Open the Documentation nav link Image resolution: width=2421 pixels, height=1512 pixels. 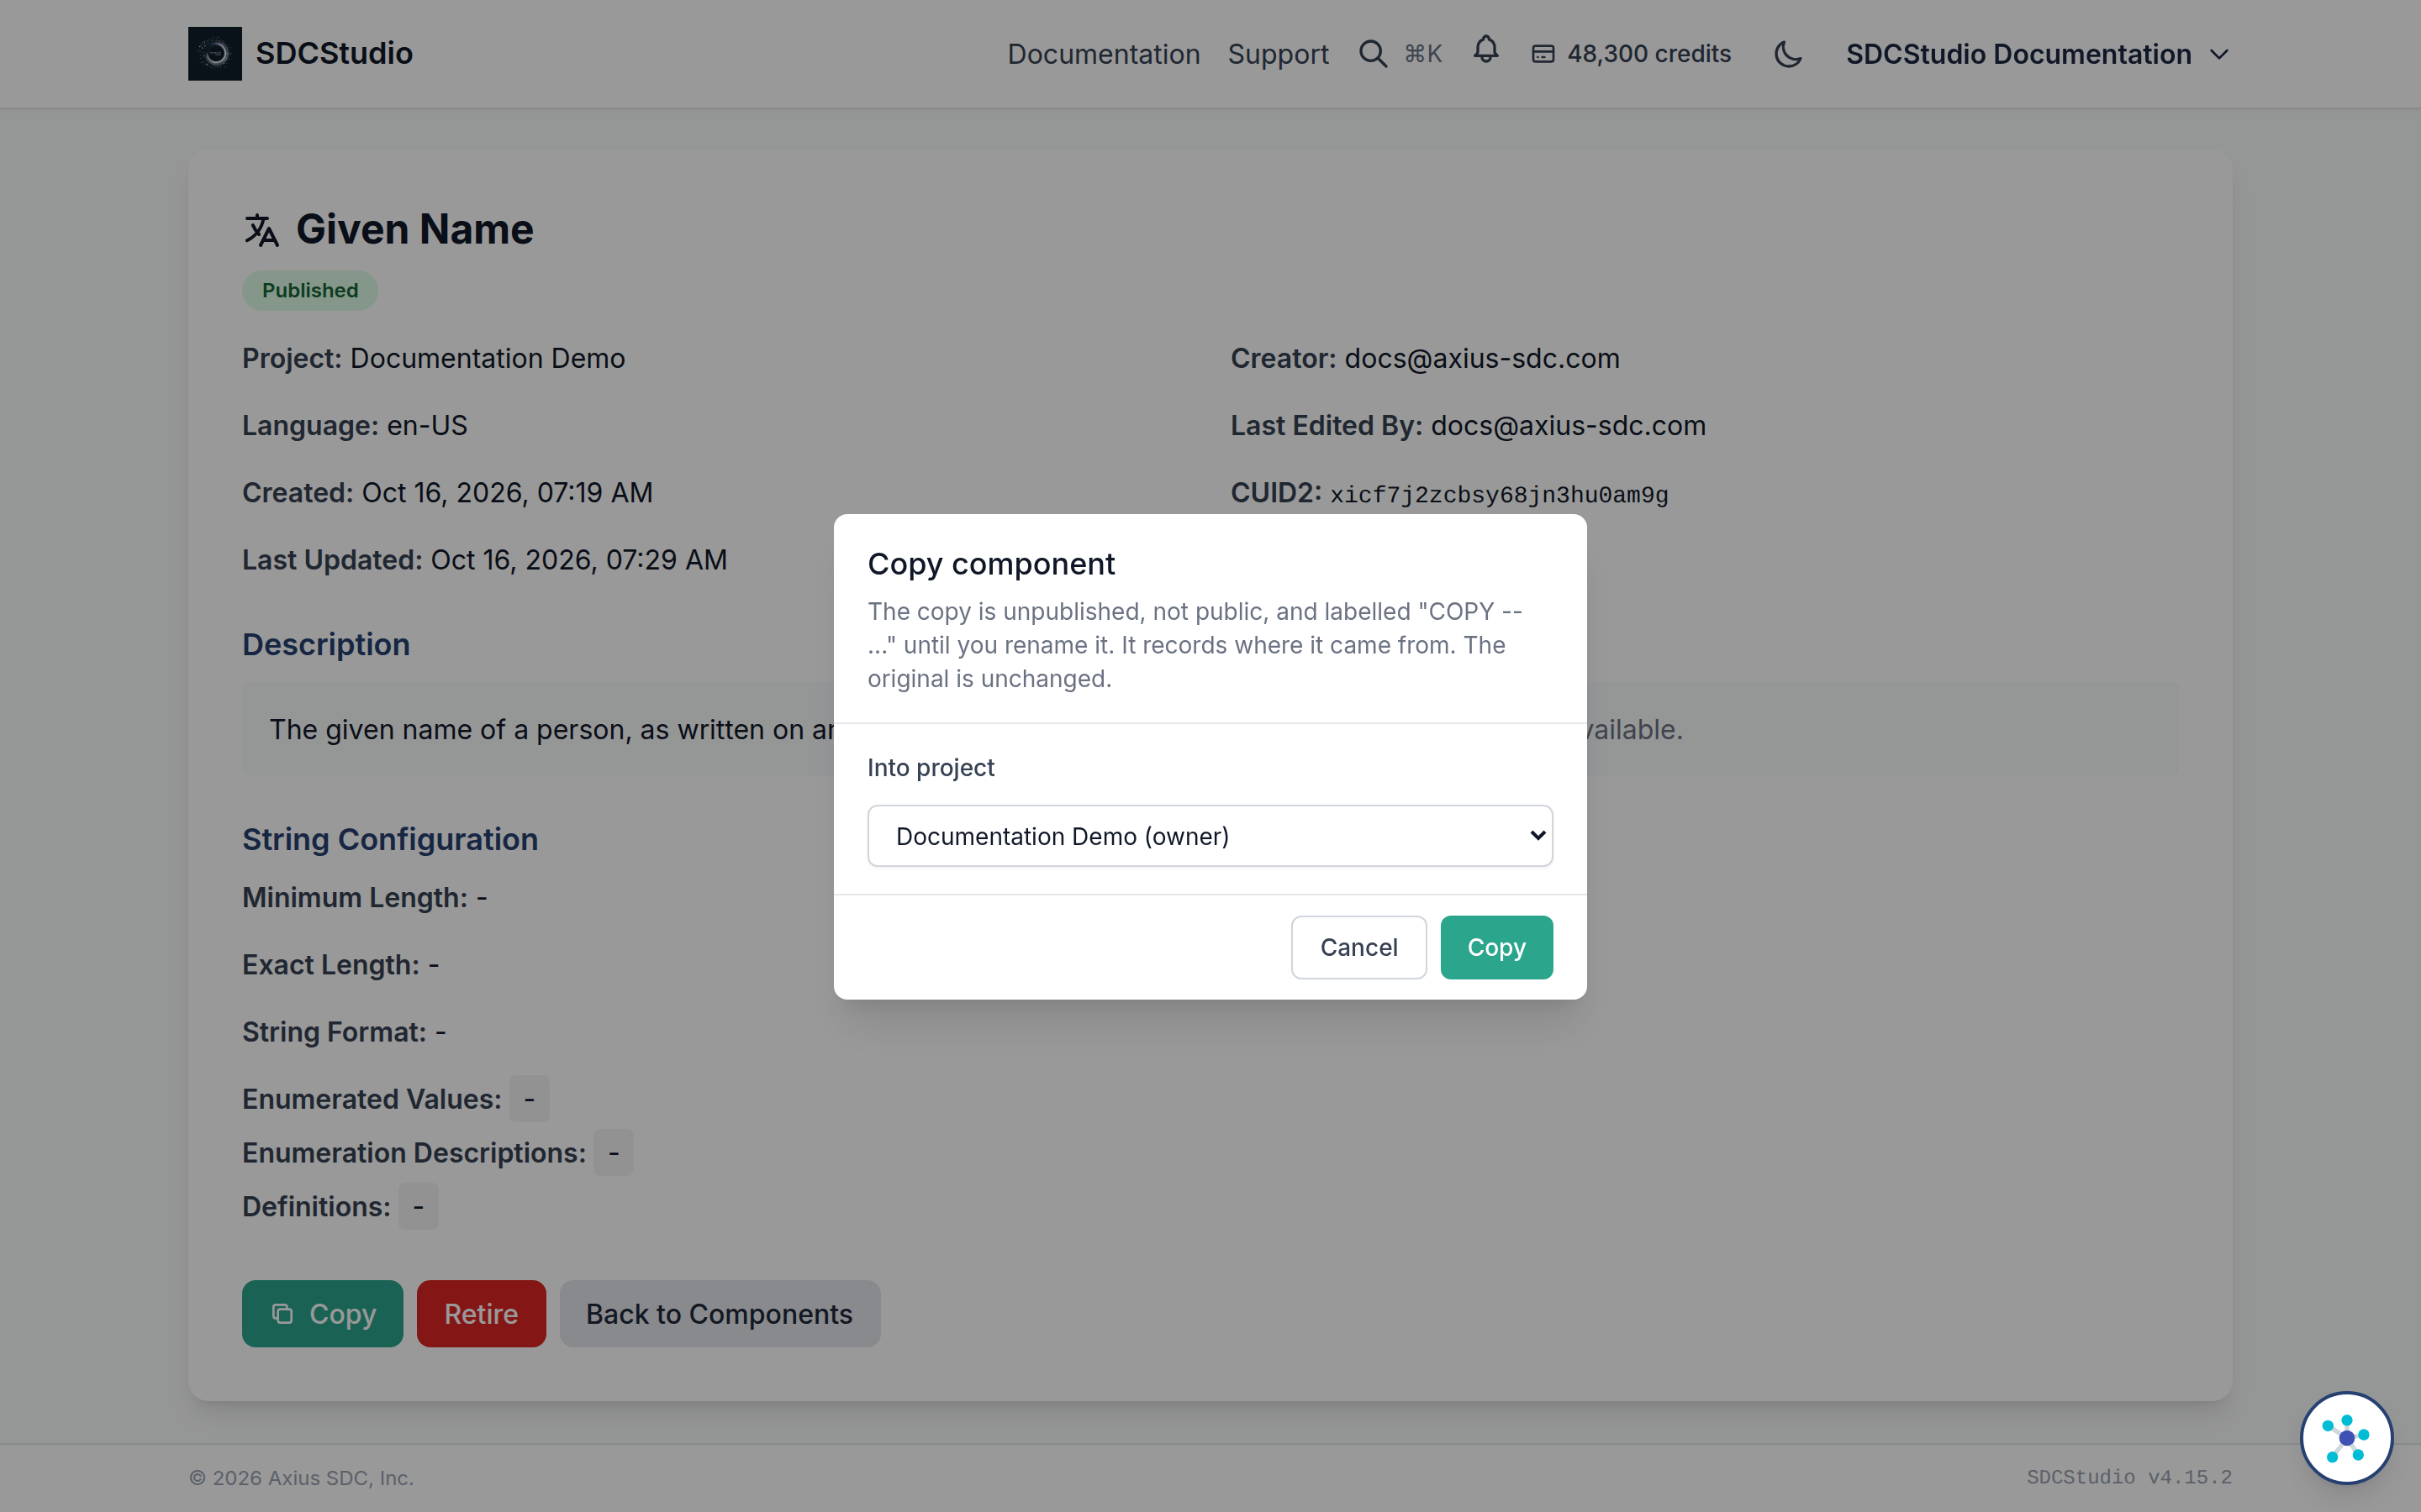[x=1104, y=54]
